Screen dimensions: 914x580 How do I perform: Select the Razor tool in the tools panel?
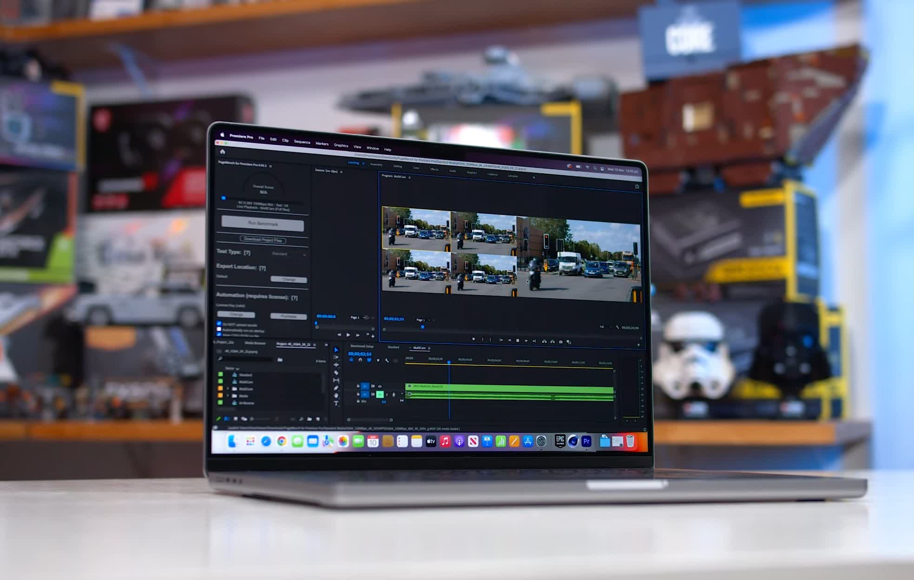pos(336,373)
